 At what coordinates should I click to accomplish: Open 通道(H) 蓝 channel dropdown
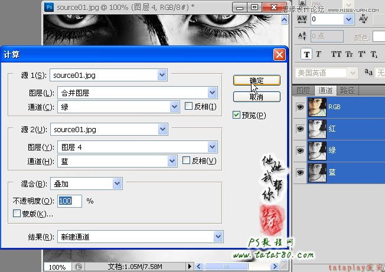coord(172,161)
